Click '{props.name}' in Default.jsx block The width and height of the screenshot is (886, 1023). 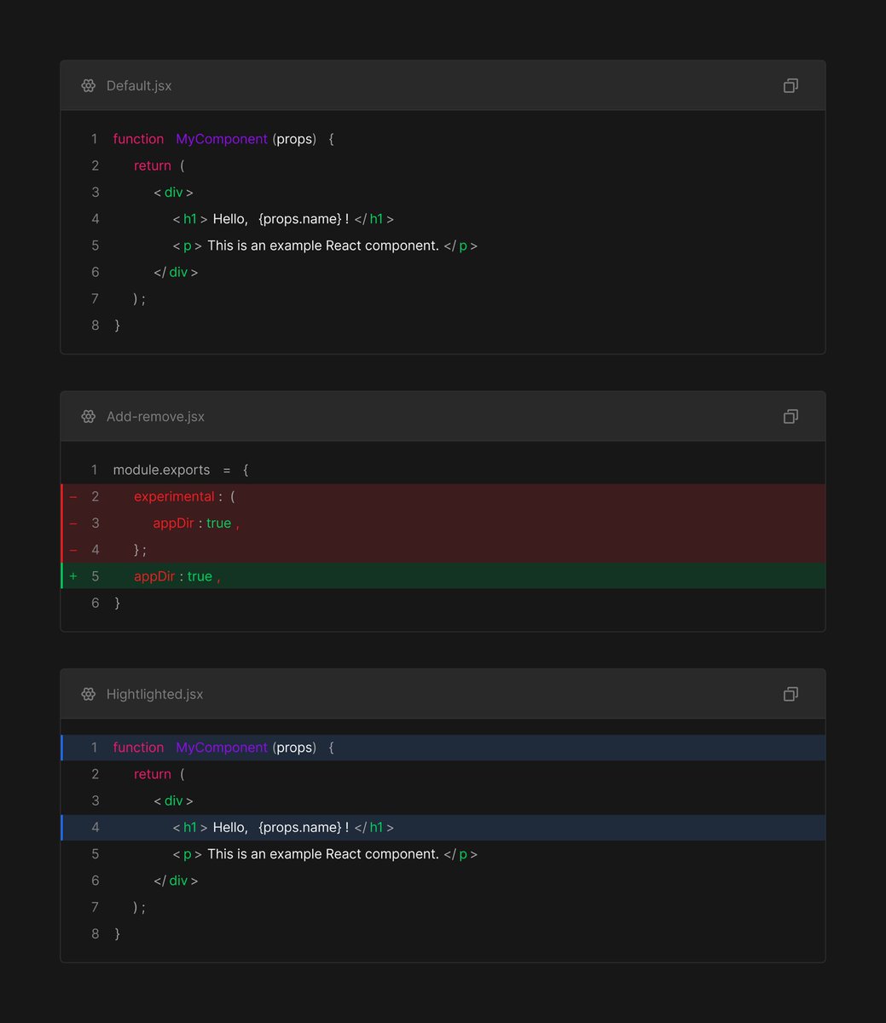coord(300,219)
